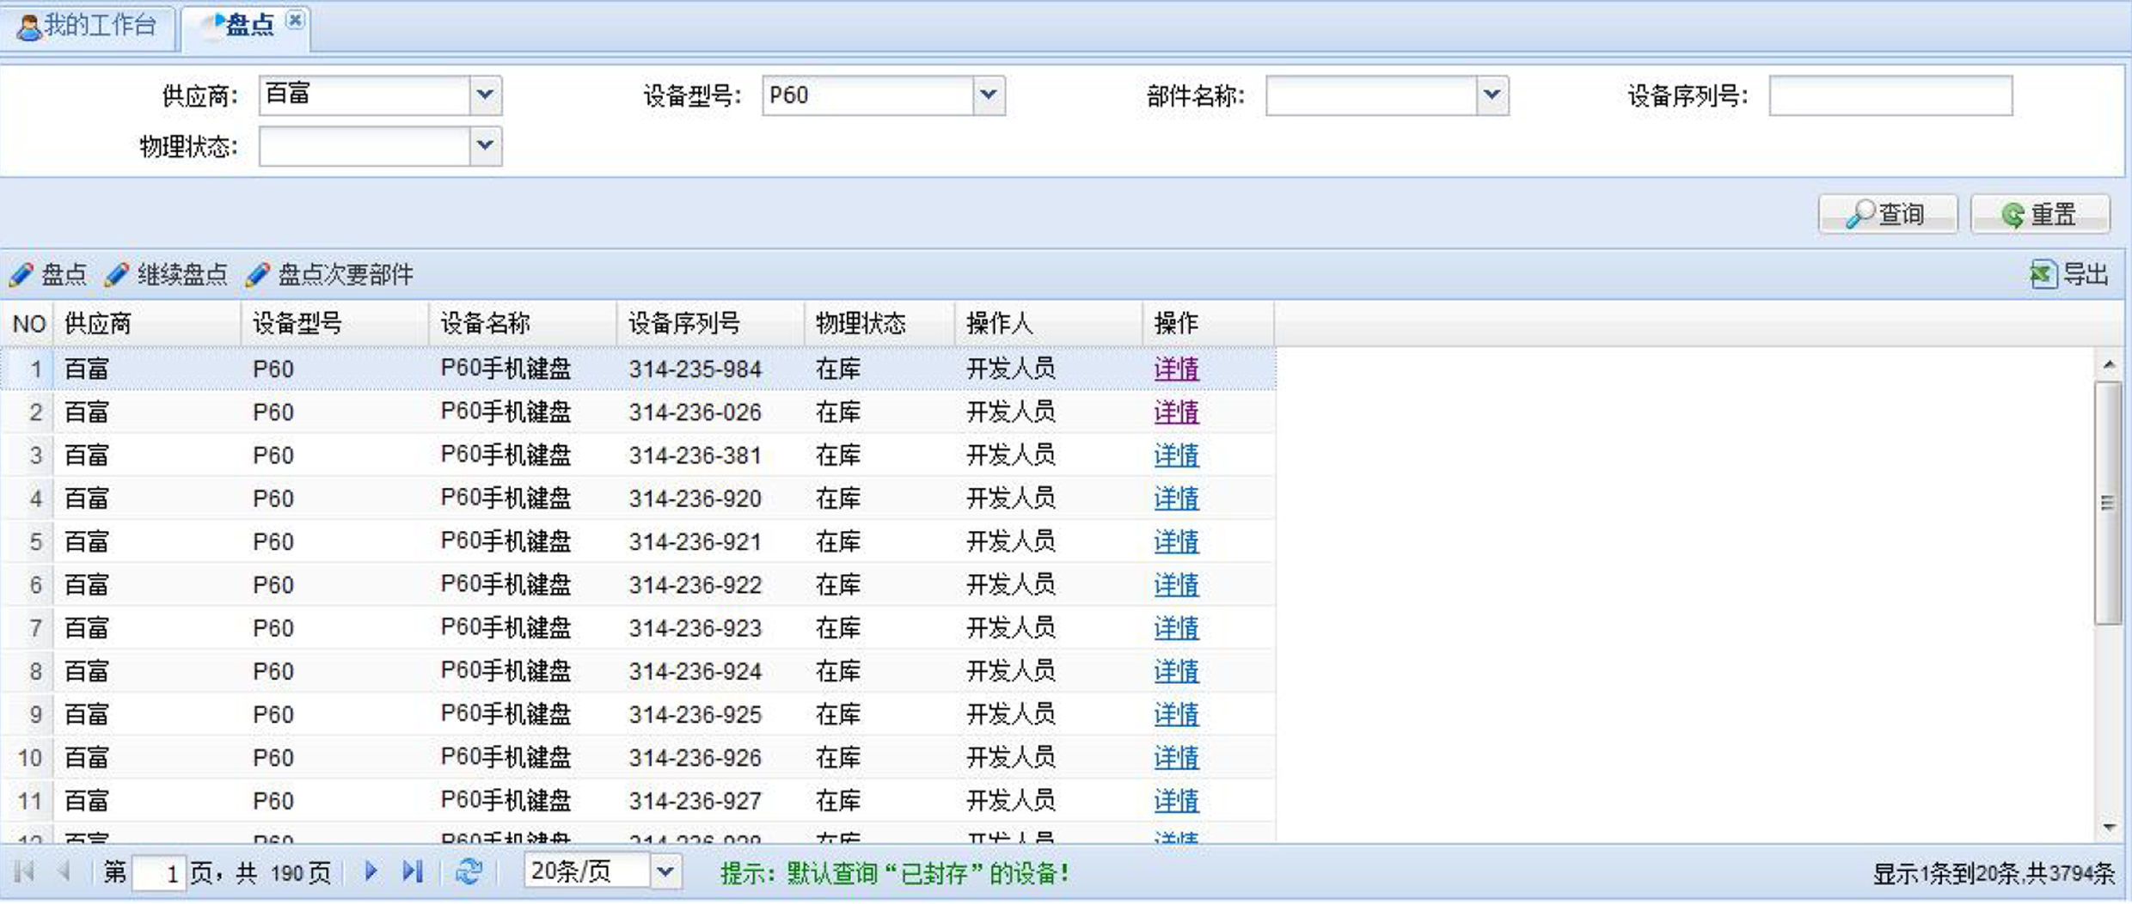The width and height of the screenshot is (2132, 904).
Task: Change page size via 20条/页 dropdown
Action: 665,872
